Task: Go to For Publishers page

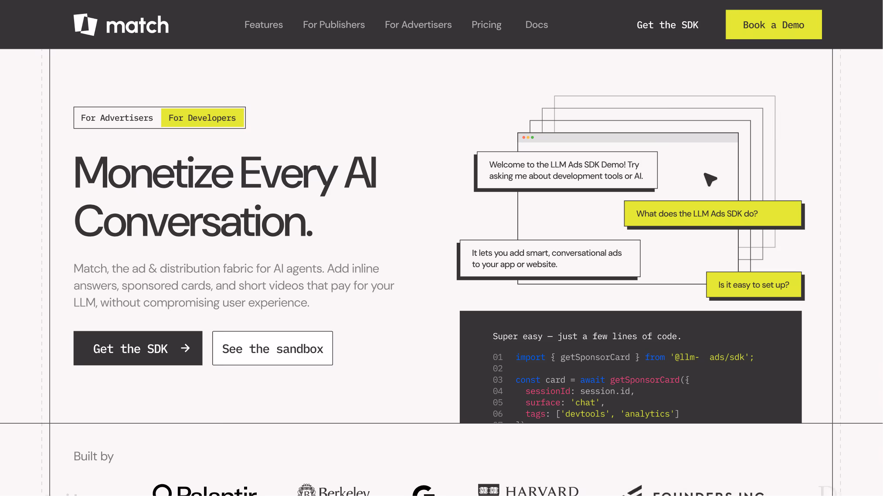Action: 334,25
